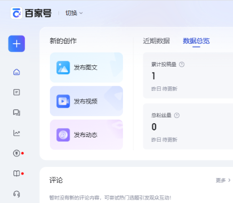Click the 新的创作 section heading

tap(63, 41)
